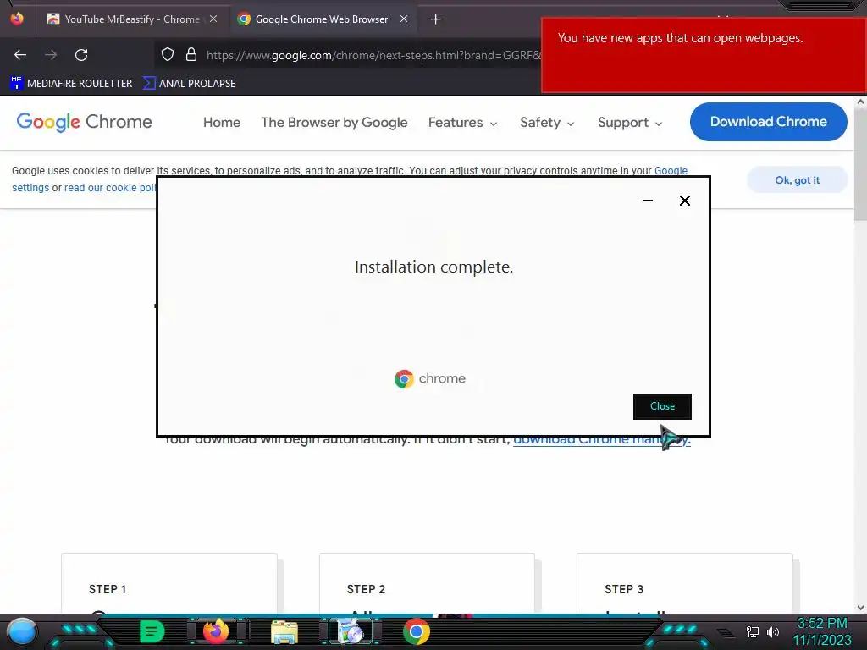
Task: Select the Google Chrome Web Browser tab
Action: (x=321, y=19)
